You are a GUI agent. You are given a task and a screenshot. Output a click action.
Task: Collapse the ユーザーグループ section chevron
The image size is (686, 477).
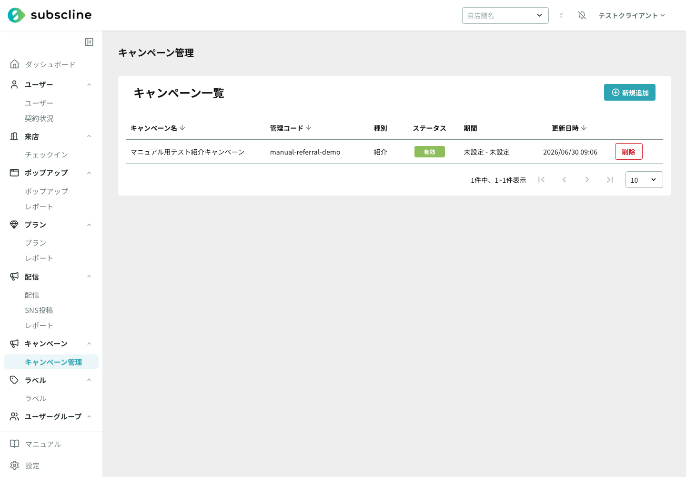coord(89,416)
